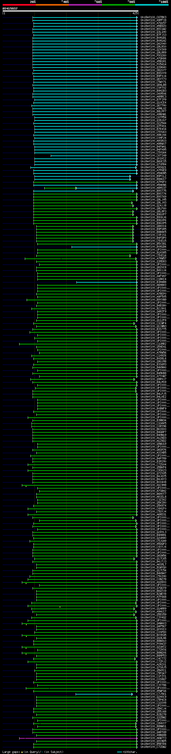Open hit UniRef100_B7FJS3

coord(153,35)
